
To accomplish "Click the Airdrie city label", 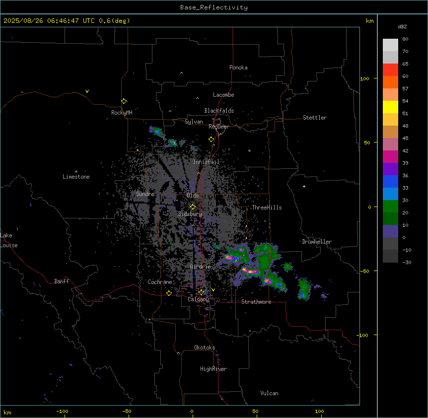I will [201, 267].
